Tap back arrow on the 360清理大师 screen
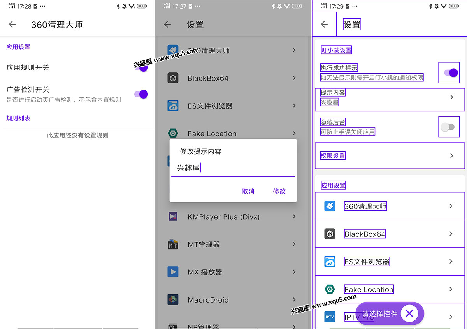The width and height of the screenshot is (467, 329). coord(12,25)
